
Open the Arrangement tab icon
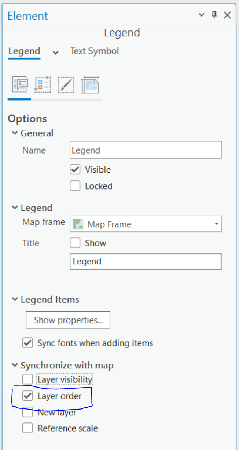point(43,85)
